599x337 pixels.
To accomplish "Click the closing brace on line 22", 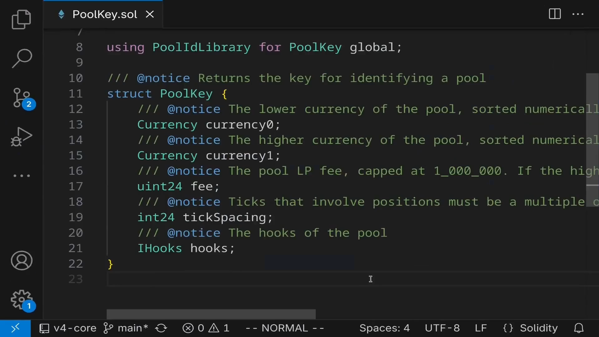I will point(110,264).
